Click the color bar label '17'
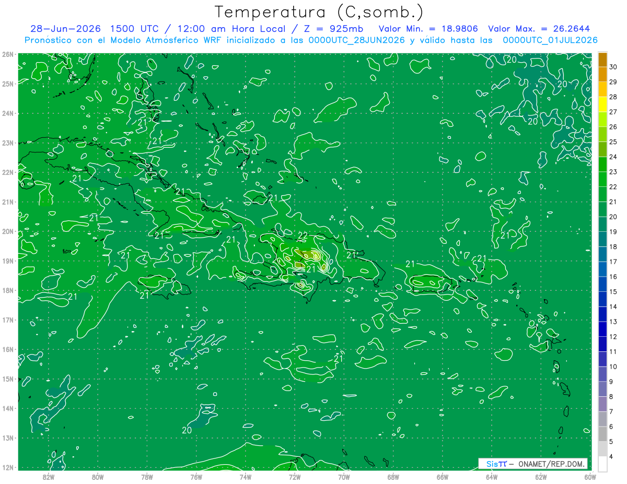 pyautogui.click(x=613, y=262)
